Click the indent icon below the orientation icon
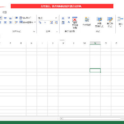124x124 pixels. coord(16,22)
